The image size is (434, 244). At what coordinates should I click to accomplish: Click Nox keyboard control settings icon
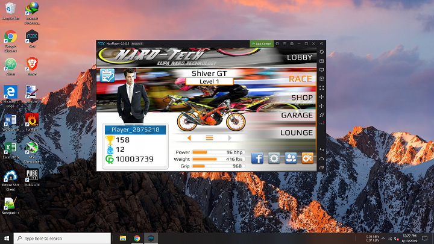pos(321,52)
